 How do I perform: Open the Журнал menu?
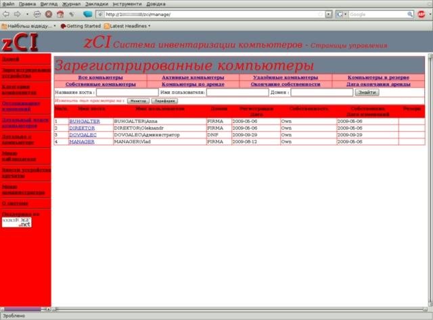tap(71, 4)
